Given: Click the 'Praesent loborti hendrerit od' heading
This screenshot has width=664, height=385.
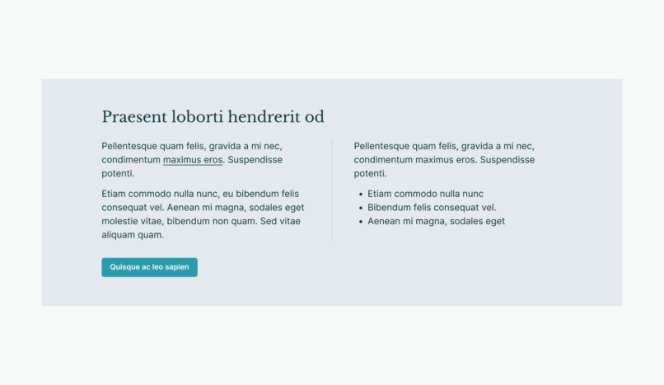Looking at the screenshot, I should tap(213, 117).
